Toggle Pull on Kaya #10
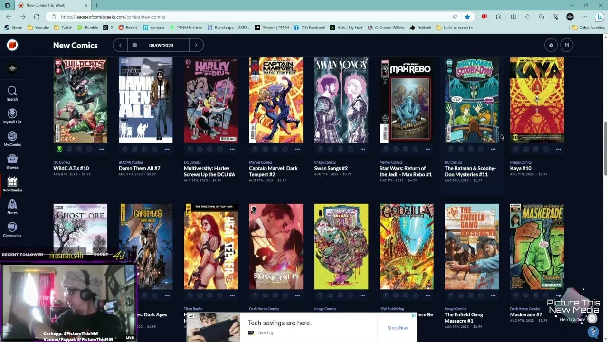Screen dimensions: 608x342 [x=516, y=149]
